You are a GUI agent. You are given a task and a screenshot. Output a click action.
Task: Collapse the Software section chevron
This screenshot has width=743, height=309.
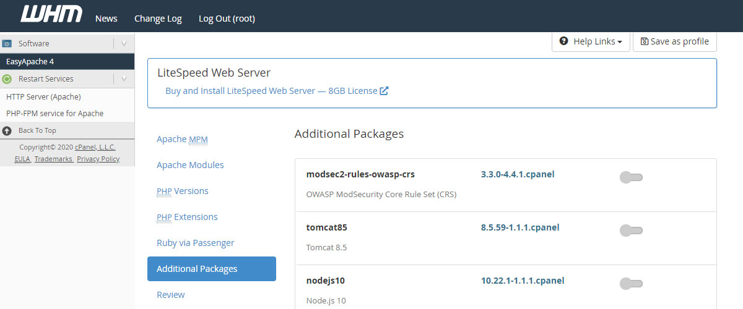point(124,44)
